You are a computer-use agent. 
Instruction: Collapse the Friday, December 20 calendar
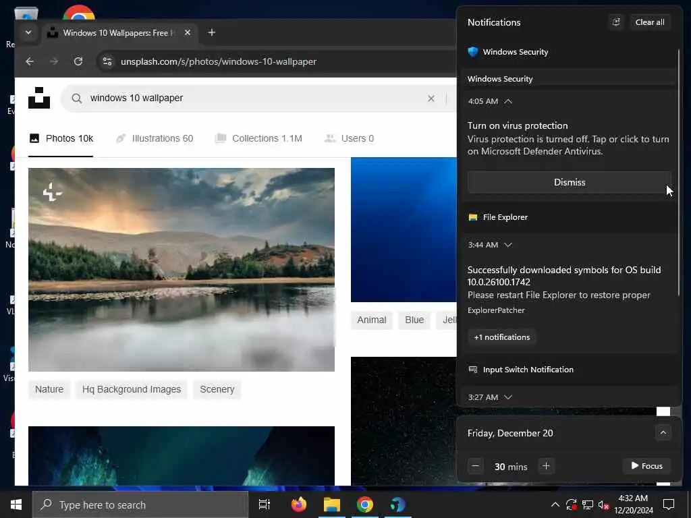[663, 433]
